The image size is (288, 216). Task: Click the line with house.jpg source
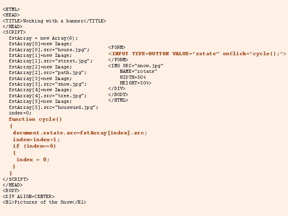point(49,50)
